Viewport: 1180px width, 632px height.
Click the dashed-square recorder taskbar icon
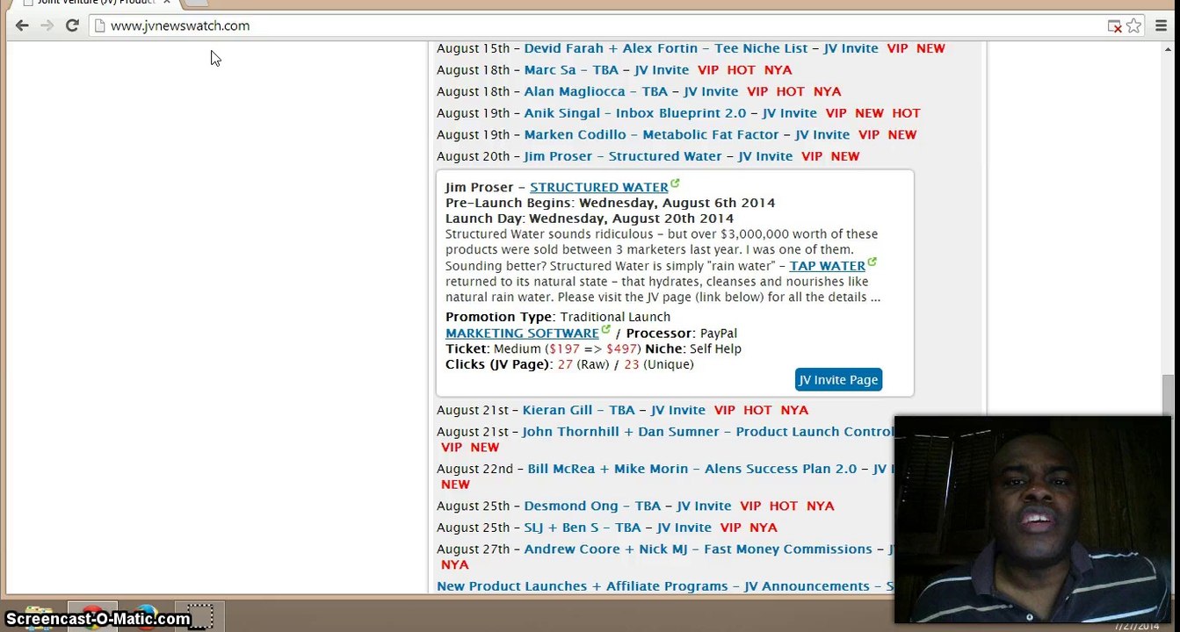200,617
